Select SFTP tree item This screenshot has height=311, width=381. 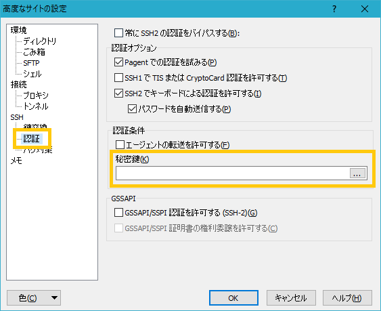pos(31,63)
